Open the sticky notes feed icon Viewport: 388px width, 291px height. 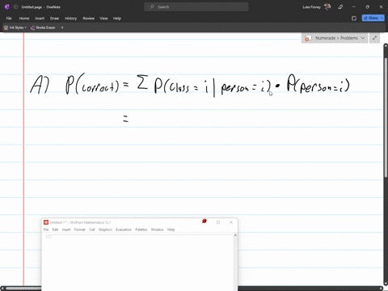point(354,19)
